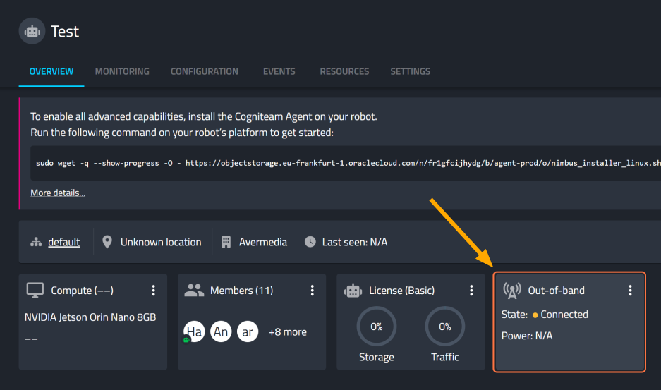This screenshot has width=661, height=390.
Task: Open the Out-of-band card options menu
Action: click(630, 291)
